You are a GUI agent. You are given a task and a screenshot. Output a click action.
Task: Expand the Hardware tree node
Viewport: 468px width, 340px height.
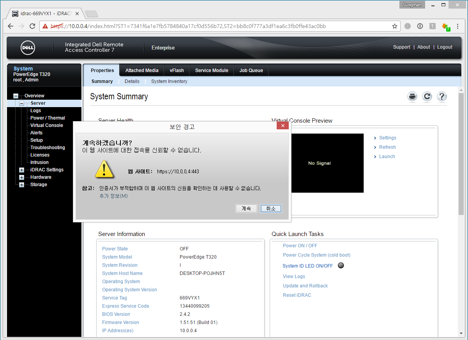coord(22,177)
